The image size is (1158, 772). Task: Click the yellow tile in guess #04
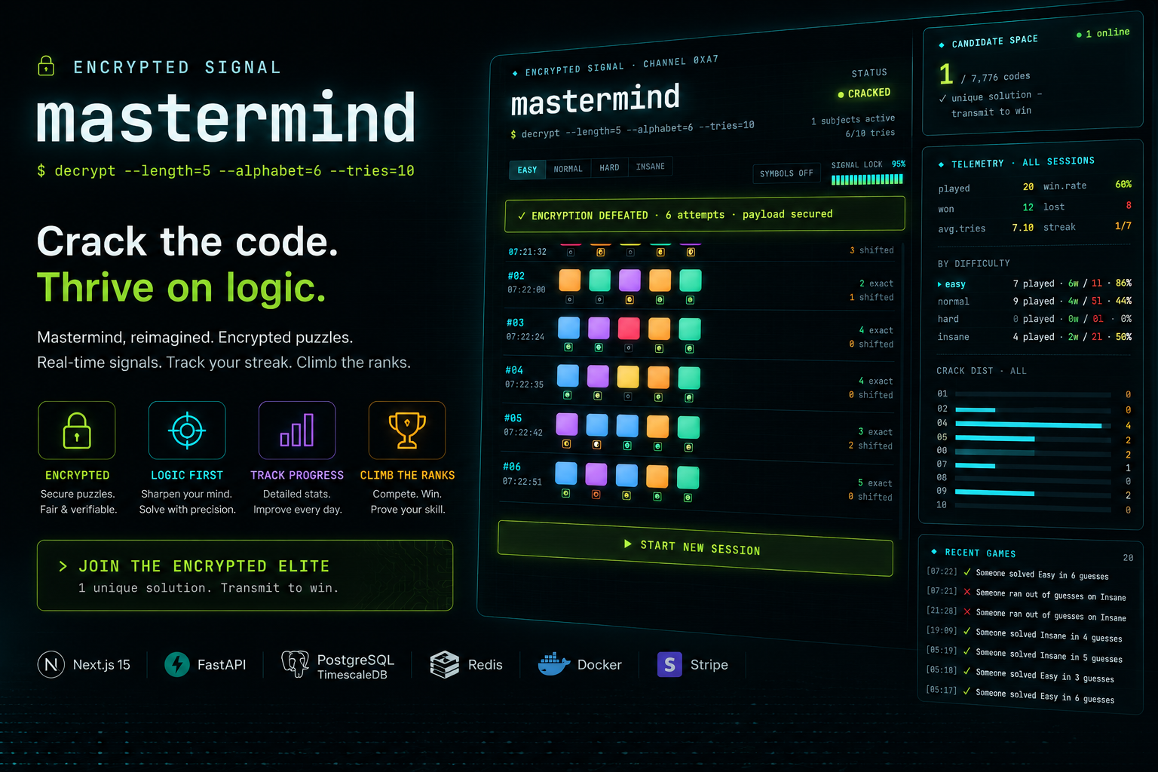point(628,377)
